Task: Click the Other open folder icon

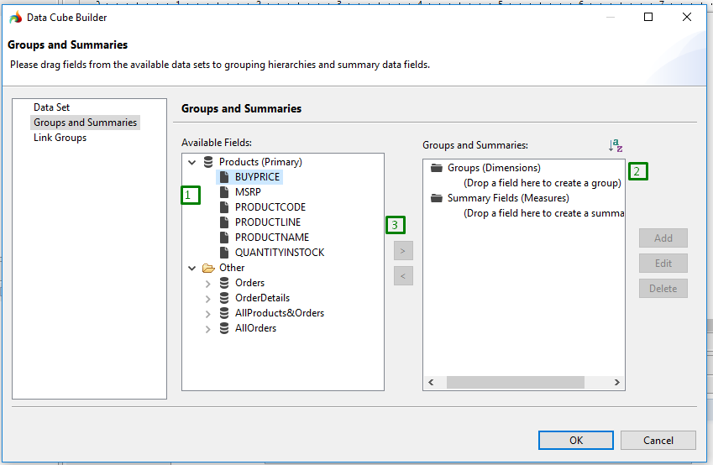Action: tap(208, 268)
